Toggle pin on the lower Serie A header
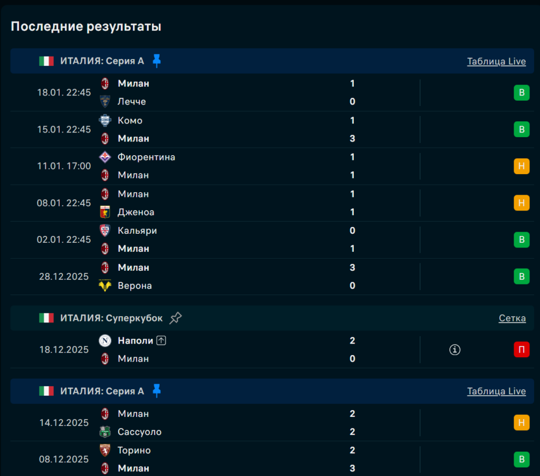 coord(157,391)
